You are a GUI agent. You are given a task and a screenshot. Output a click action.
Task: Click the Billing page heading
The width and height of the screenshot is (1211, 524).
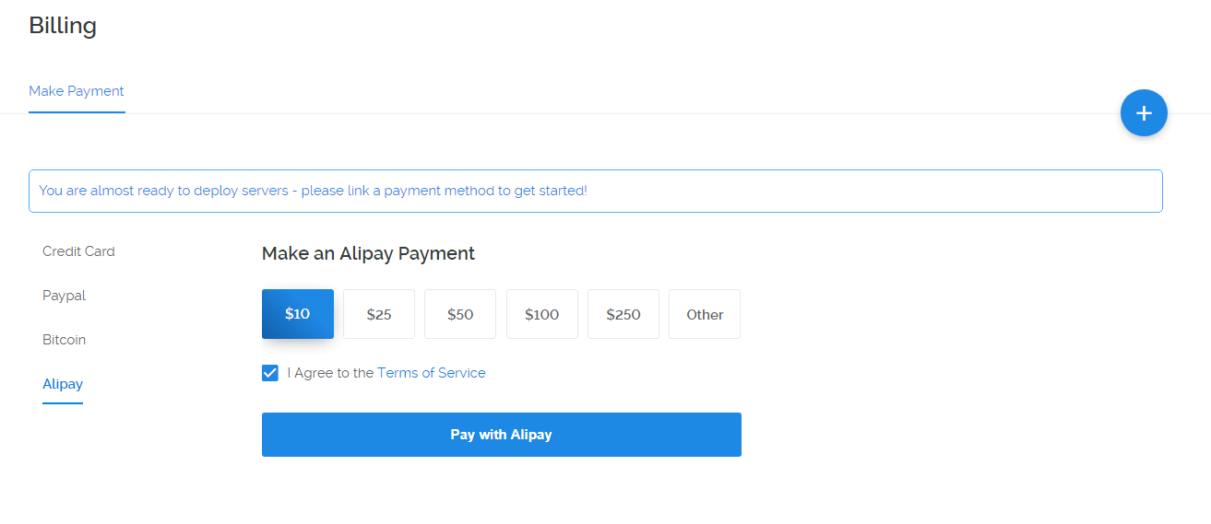click(x=63, y=26)
